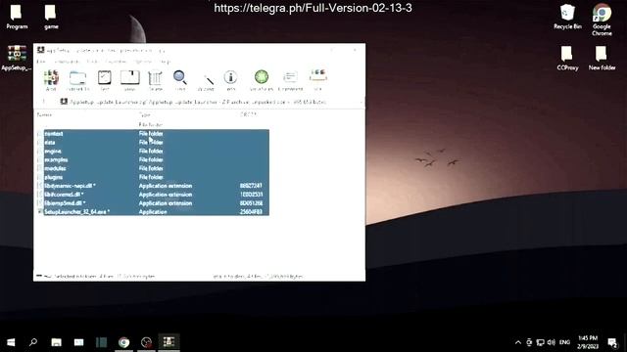Select the examples folder row

152,159
